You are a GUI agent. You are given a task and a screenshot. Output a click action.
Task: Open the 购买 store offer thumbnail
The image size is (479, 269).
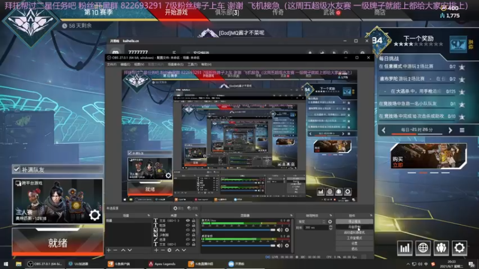(428, 156)
